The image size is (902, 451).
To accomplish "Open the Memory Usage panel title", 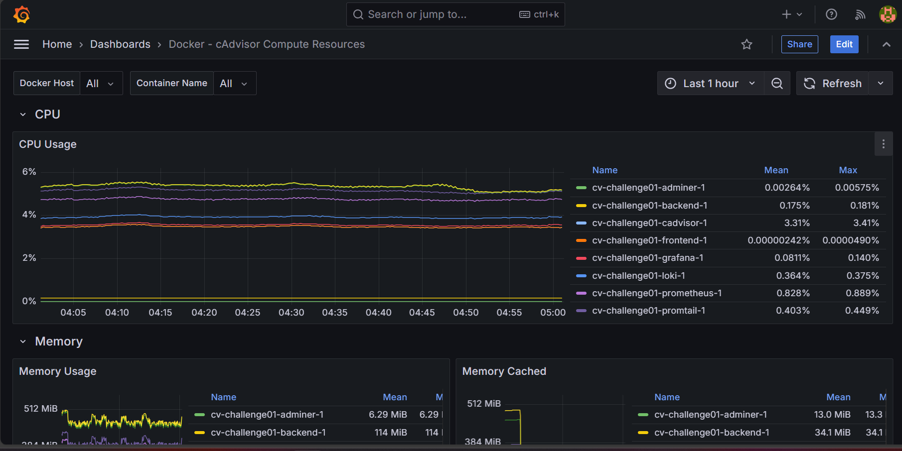I will pos(58,371).
